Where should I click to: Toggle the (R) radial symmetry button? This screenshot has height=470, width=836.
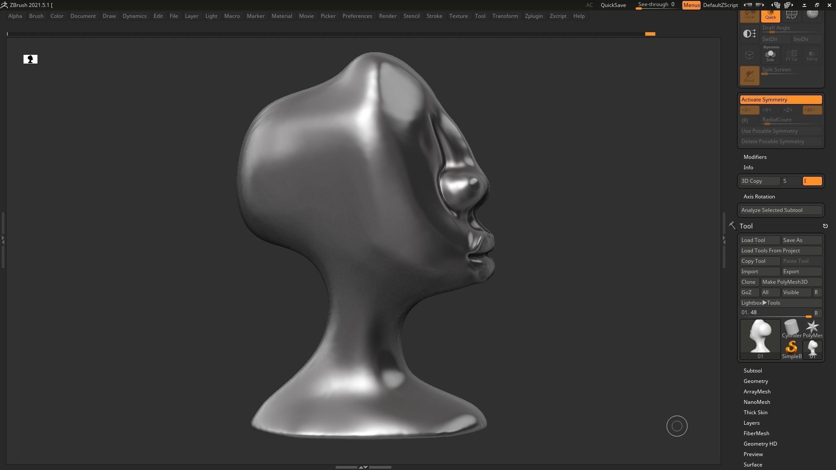tap(749, 121)
